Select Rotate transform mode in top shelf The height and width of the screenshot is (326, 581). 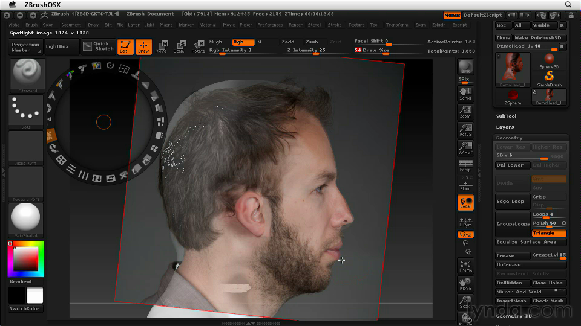pyautogui.click(x=198, y=46)
